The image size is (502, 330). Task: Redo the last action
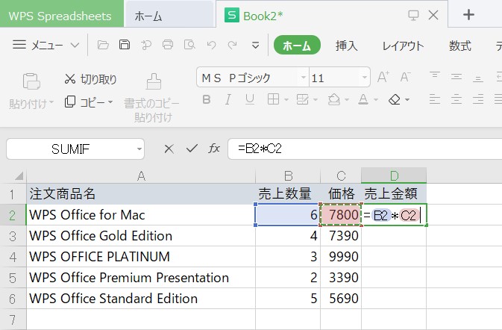tap(233, 45)
